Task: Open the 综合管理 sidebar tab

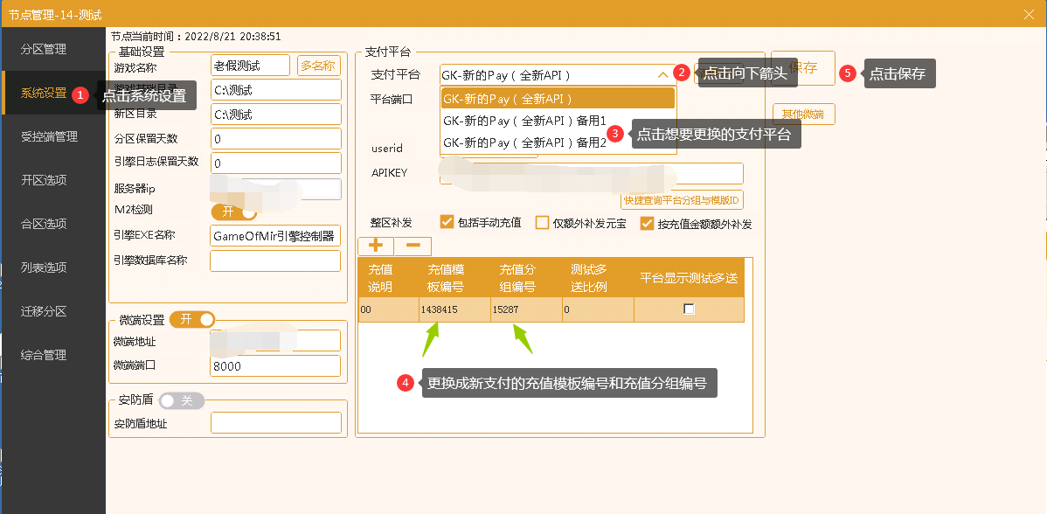Action: 44,355
